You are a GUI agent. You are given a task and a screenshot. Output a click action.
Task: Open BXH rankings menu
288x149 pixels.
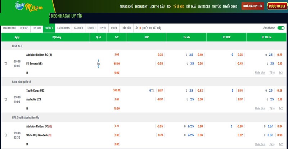[169, 6]
